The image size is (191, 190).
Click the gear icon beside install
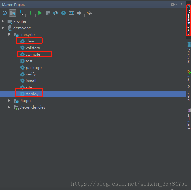22,81
